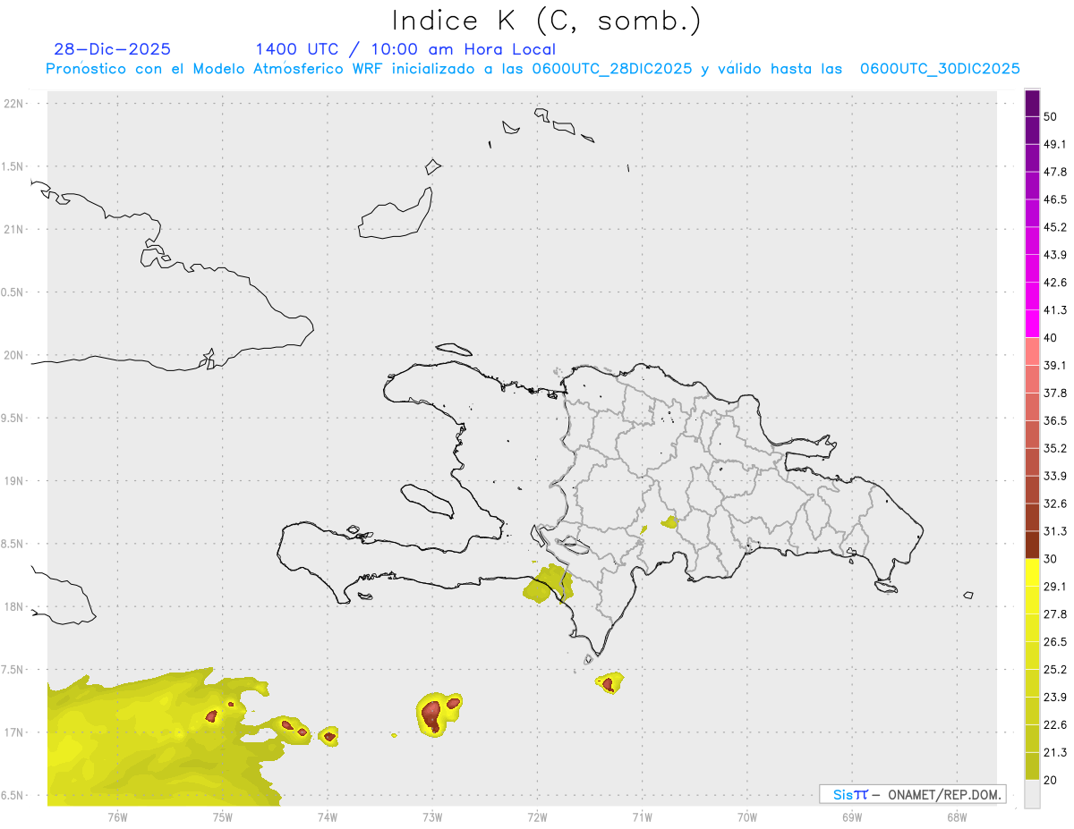This screenshot has height=829, width=1074.
Task: Click the "72W" longitude label
Action: pyautogui.click(x=538, y=816)
